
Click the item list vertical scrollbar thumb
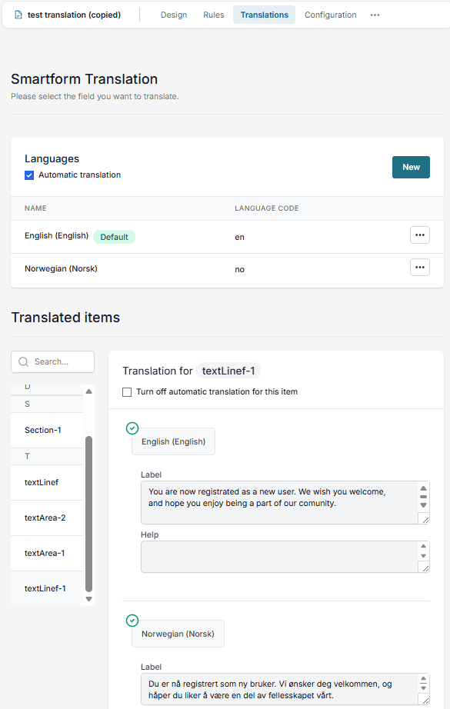[x=89, y=514]
